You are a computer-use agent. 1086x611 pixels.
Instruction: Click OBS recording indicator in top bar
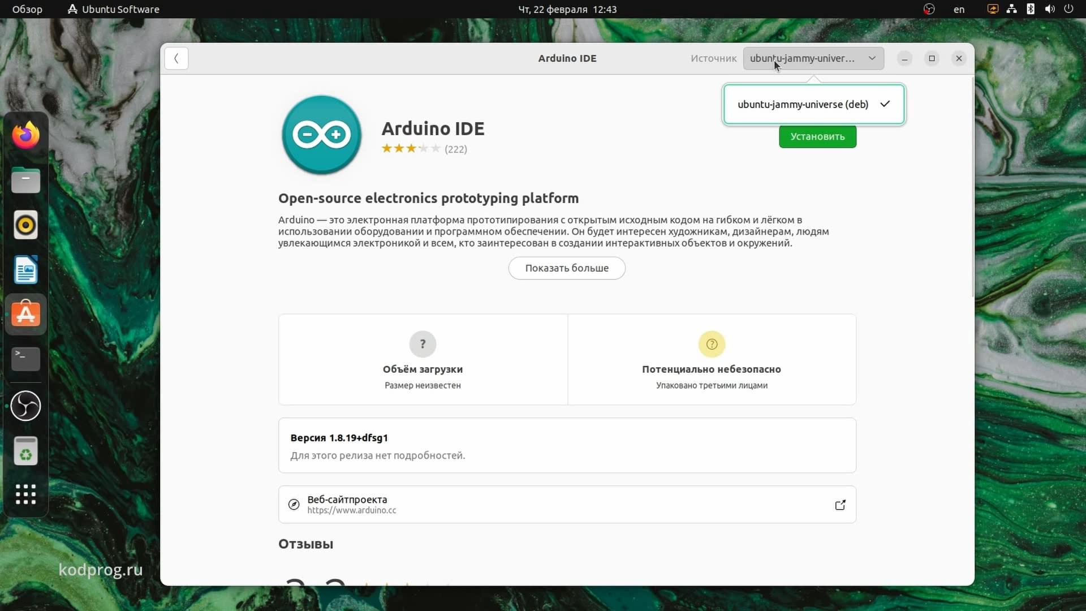pos(929,9)
